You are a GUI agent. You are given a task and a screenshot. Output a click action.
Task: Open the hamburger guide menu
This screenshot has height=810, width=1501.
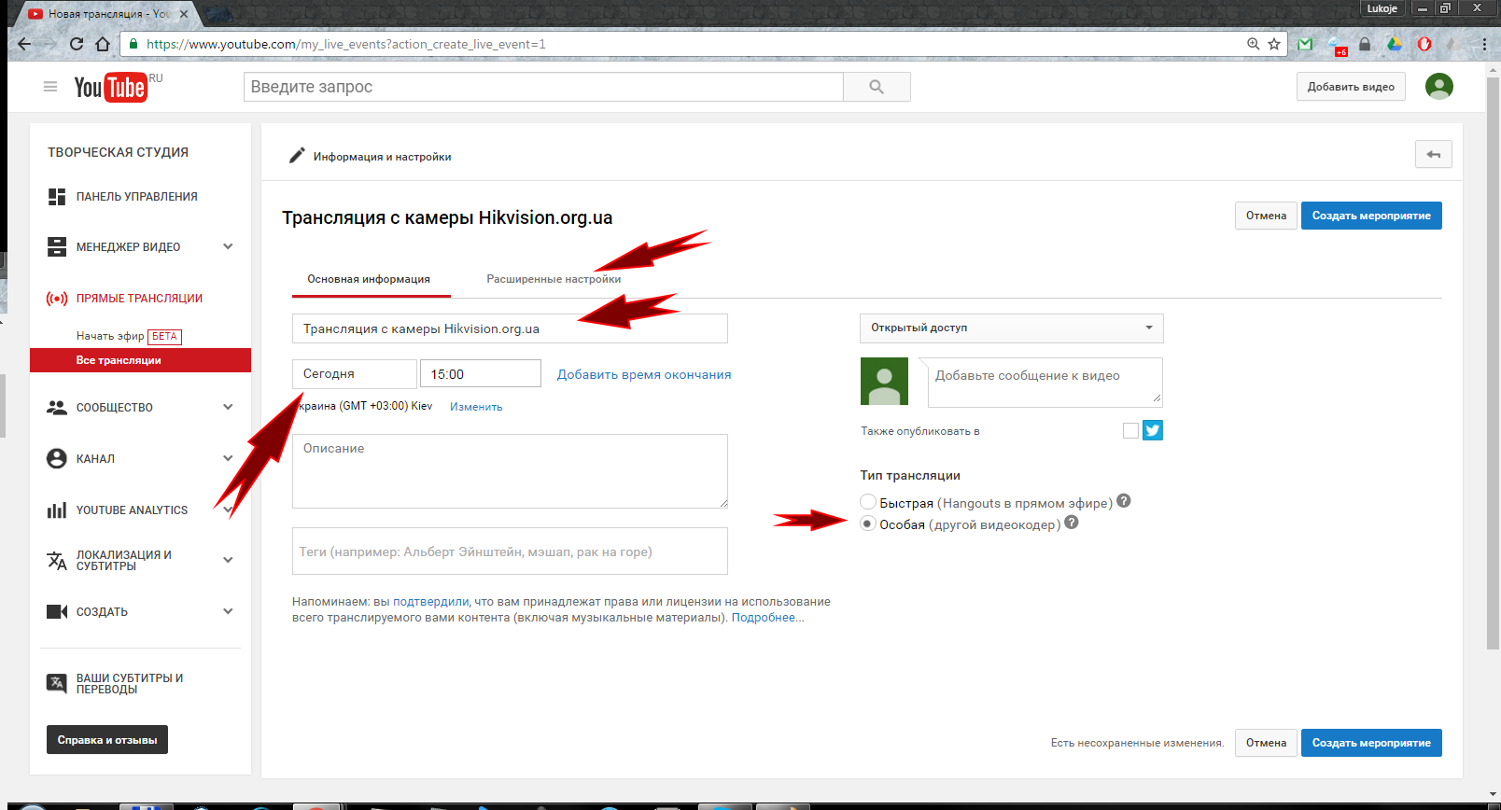pyautogui.click(x=50, y=87)
